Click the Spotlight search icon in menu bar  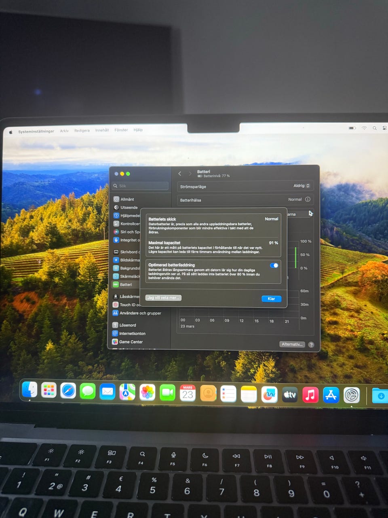(375, 128)
